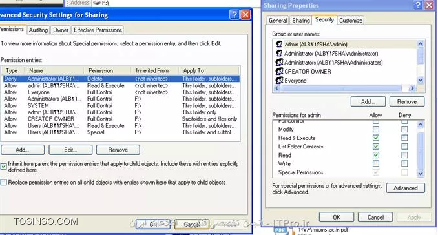Enable Replace permission entries on all child objects
Screen dimensions: 438x235
pos(3,183)
